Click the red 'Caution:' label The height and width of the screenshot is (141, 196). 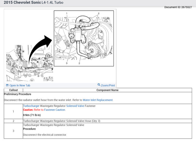pyautogui.click(x=28, y=110)
